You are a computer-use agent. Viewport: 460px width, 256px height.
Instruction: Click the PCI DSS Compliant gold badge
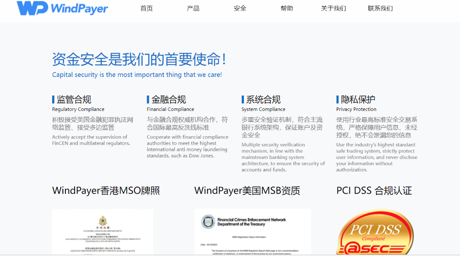pos(375,232)
